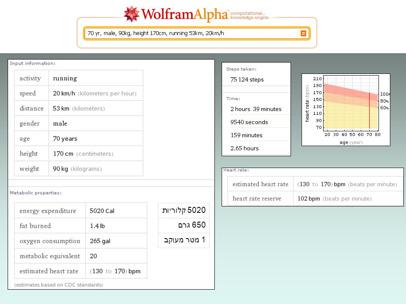Select the '9540 seconds' value
406x304 pixels.
point(249,122)
